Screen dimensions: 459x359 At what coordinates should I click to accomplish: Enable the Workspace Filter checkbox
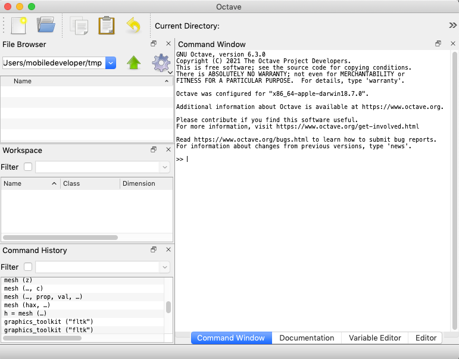point(28,167)
